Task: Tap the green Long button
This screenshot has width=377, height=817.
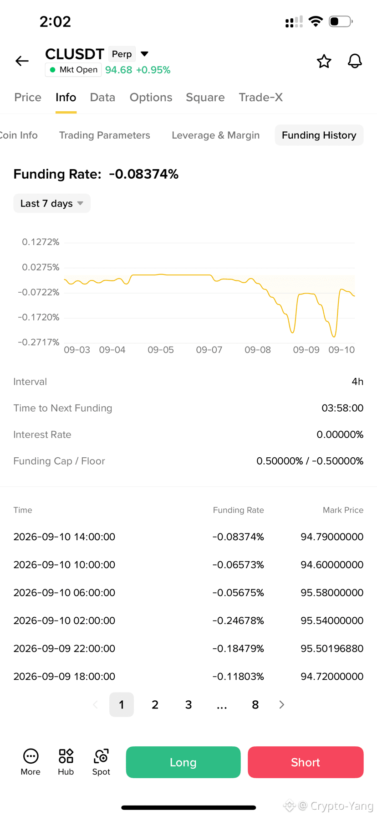Action: [x=183, y=762]
